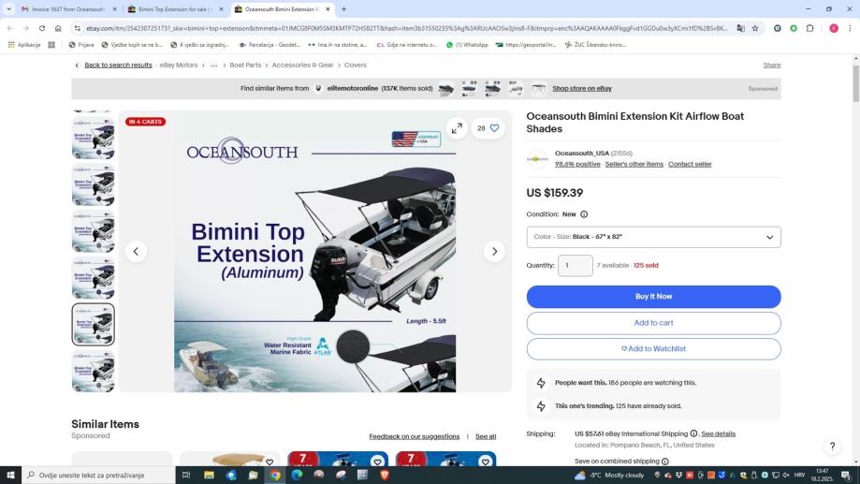Show the previous product image

coord(136,251)
